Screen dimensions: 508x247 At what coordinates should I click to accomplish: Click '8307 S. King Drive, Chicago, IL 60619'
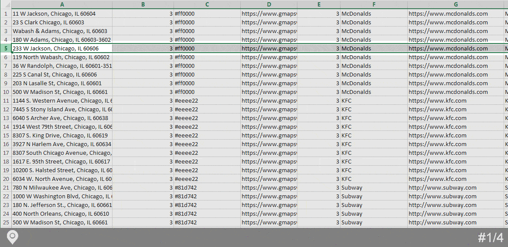[62, 136]
